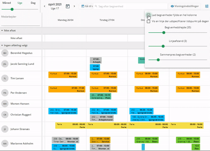Select the Uge view tab
210x151 pixels.
[x=20, y=3]
